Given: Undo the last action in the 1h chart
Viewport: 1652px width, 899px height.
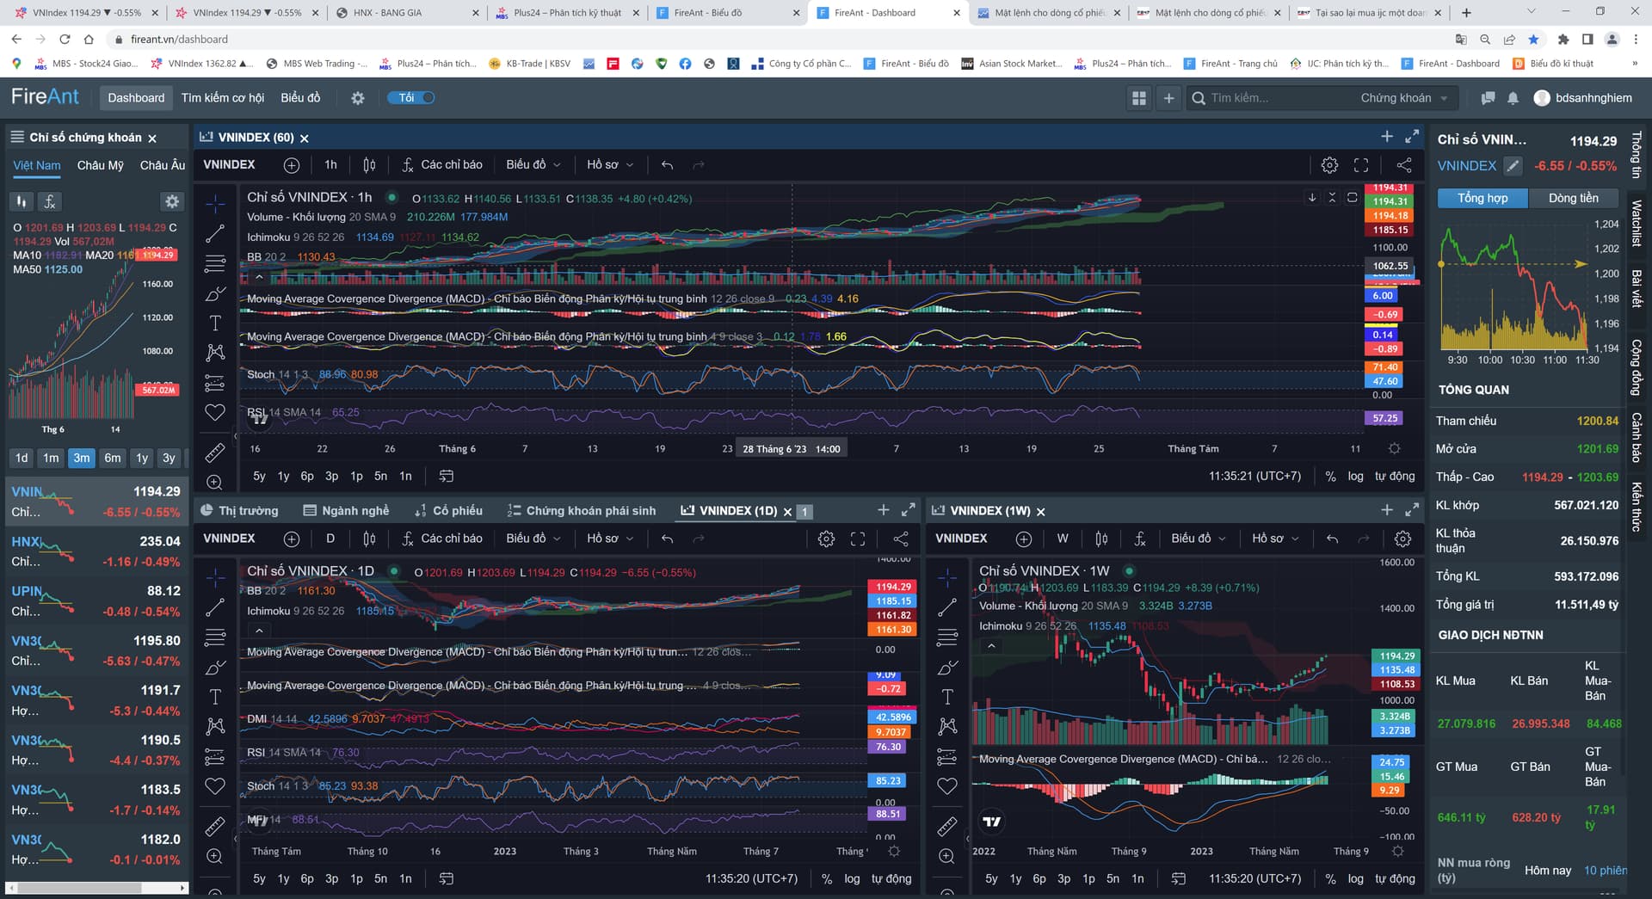Looking at the screenshot, I should click(667, 165).
